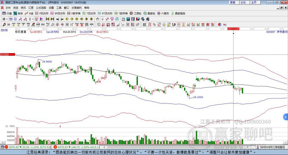The width and height of the screenshot is (288, 155).
Task: Click the 客服 customer service button
Action: tap(234, 2)
